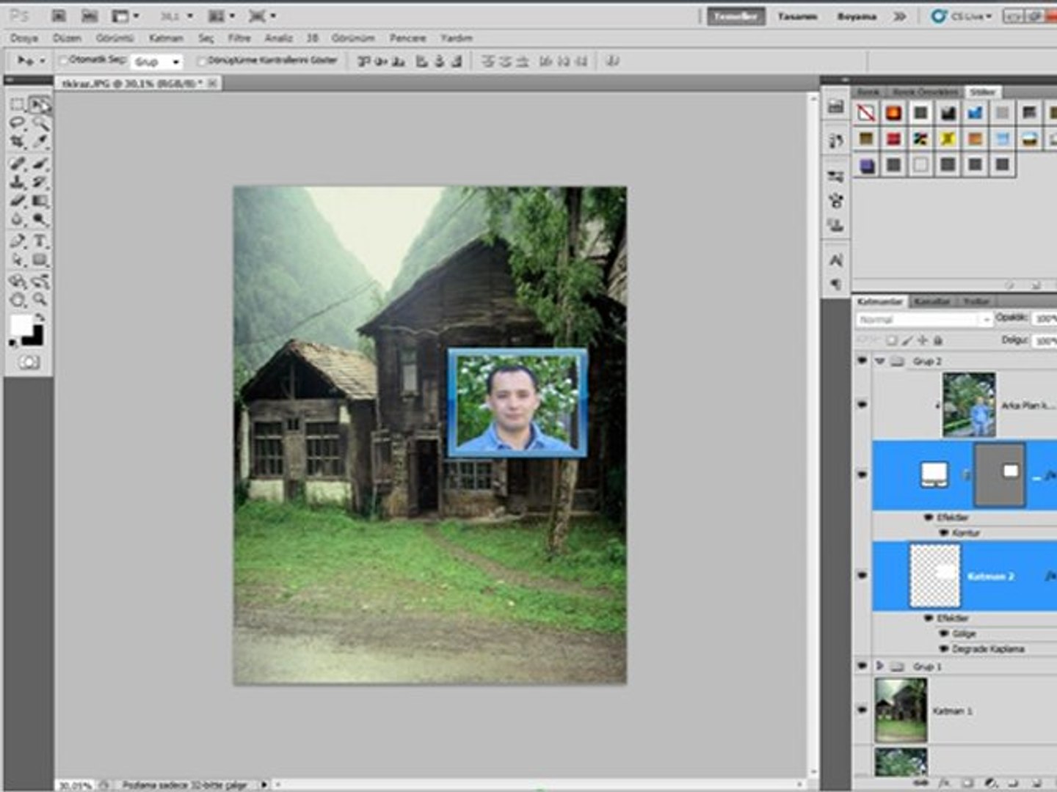Activate the Pen tool

18,241
